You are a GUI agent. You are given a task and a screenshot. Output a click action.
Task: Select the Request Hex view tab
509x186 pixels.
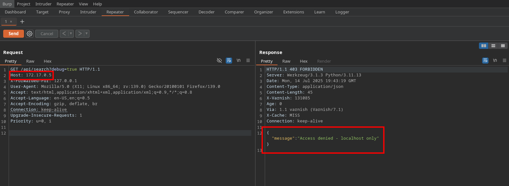pos(48,61)
